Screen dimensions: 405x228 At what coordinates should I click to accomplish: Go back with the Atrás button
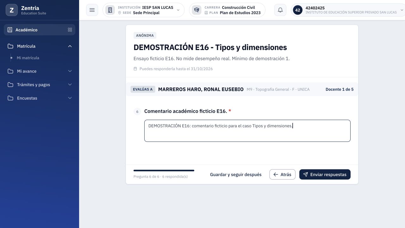(283, 174)
